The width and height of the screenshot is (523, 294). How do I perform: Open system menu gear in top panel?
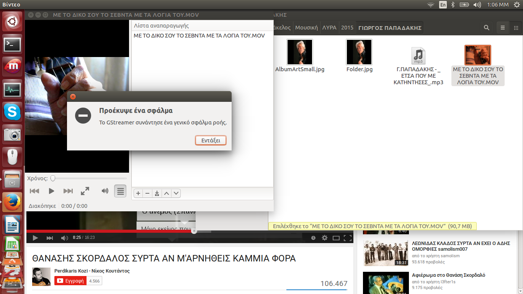[x=517, y=5]
